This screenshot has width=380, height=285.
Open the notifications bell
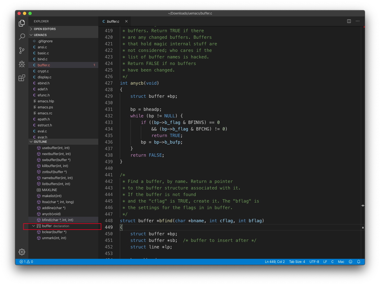(x=358, y=262)
